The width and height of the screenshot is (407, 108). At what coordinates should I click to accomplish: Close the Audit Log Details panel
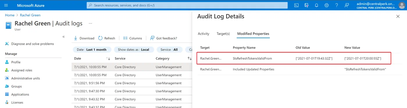point(398,17)
